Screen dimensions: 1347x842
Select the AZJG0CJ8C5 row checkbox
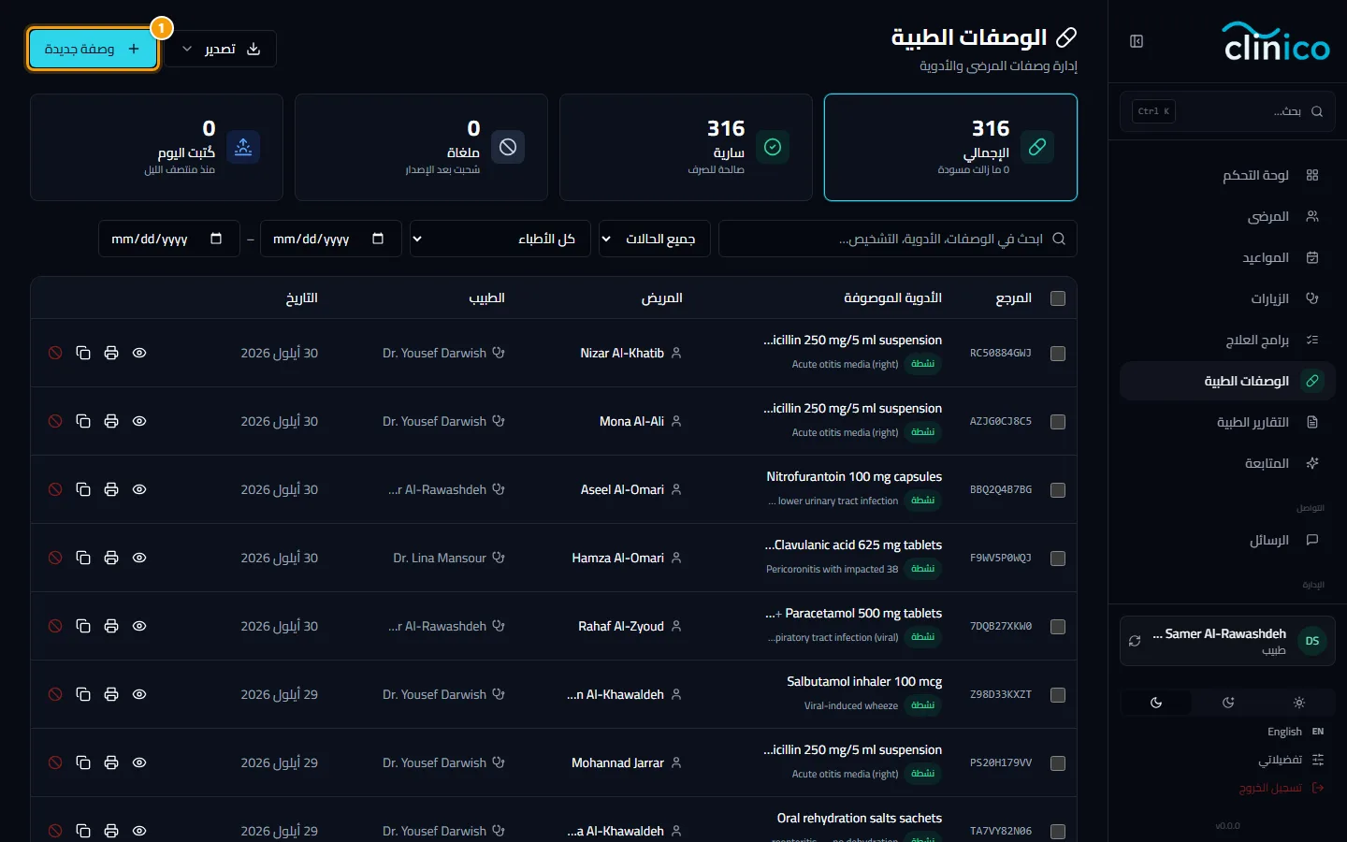pyautogui.click(x=1058, y=422)
